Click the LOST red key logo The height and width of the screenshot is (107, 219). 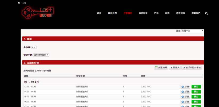[x=38, y=13]
